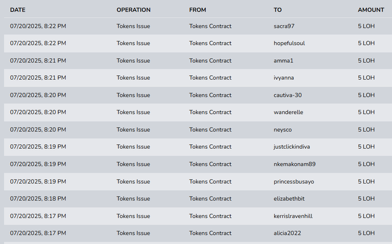This screenshot has height=244, width=392.
Task: Open the justclickindiva account
Action: coord(292,147)
